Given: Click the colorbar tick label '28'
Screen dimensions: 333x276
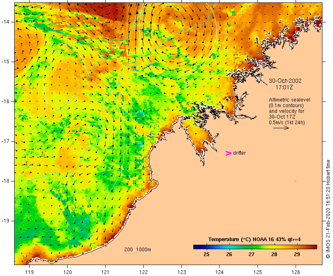Looking at the screenshot, I should coord(274,254).
